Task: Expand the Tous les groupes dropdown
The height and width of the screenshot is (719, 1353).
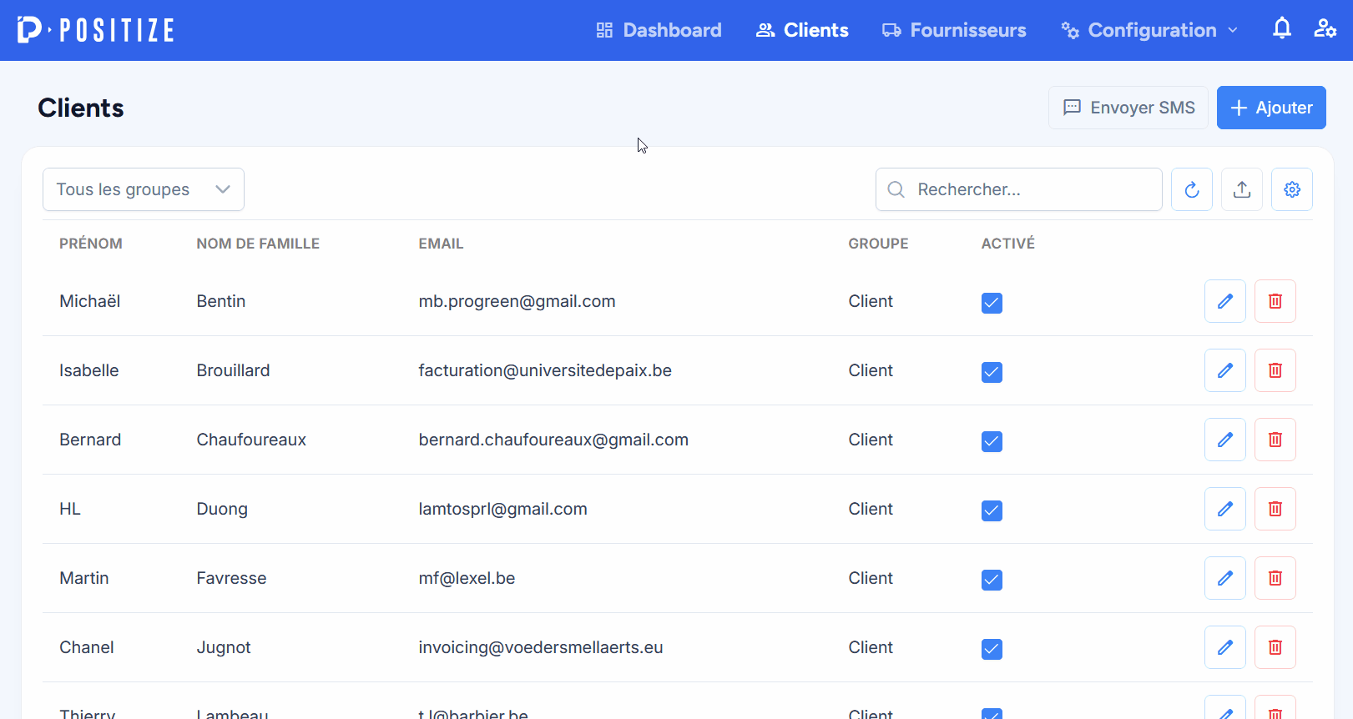Action: tap(143, 189)
